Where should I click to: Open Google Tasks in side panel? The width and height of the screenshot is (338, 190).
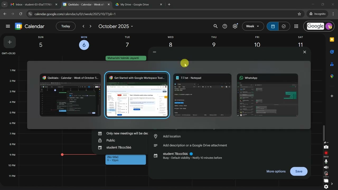(332, 52)
